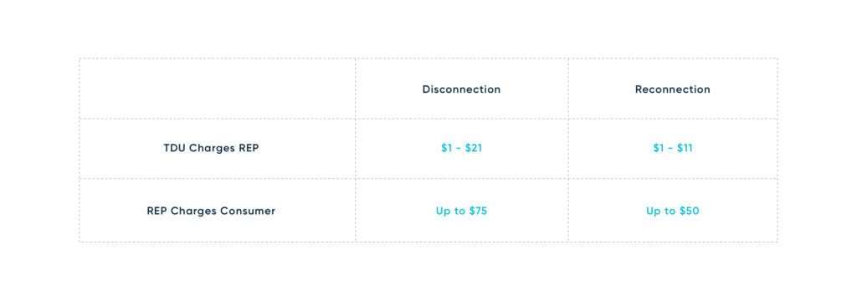Click the empty top-left table cell
This screenshot has width=857, height=306.
pyautogui.click(x=217, y=89)
